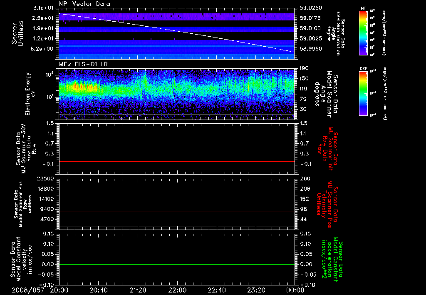Click the 20:40 time axis tick label
Screen dimensions: 426x295
(x=99, y=290)
